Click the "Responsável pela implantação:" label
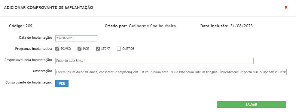 [x=28, y=60]
